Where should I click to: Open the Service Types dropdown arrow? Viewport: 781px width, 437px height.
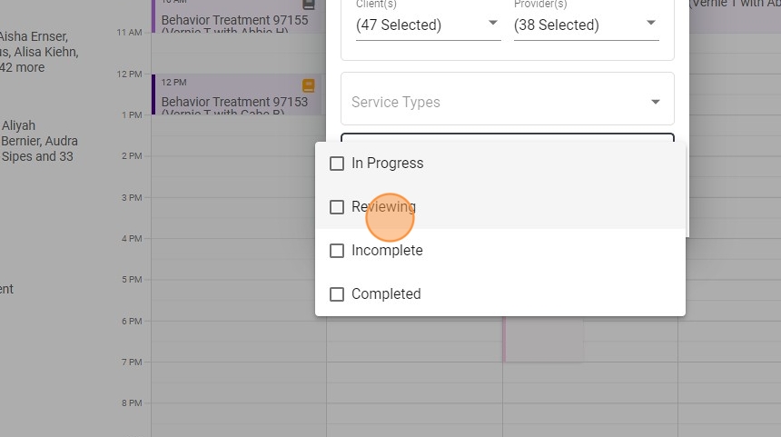(656, 102)
